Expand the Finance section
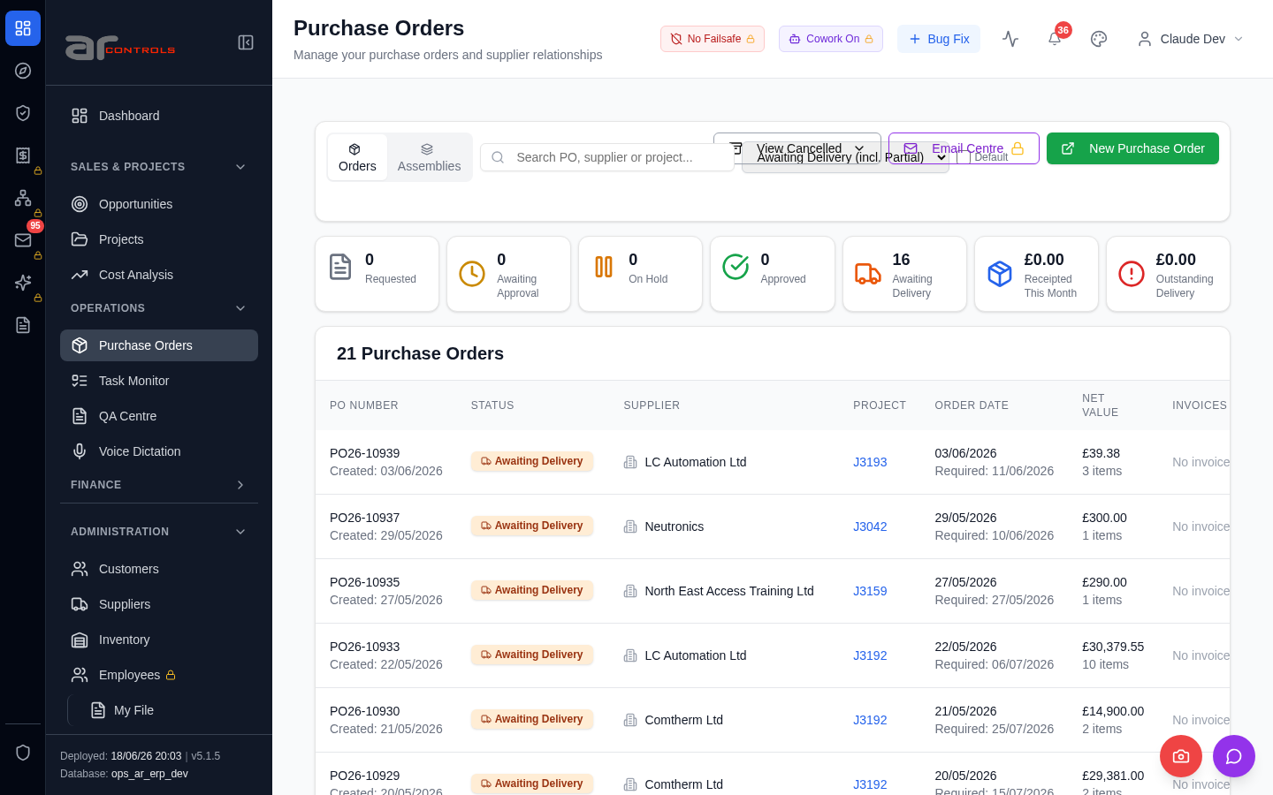The width and height of the screenshot is (1273, 795). pos(159,485)
